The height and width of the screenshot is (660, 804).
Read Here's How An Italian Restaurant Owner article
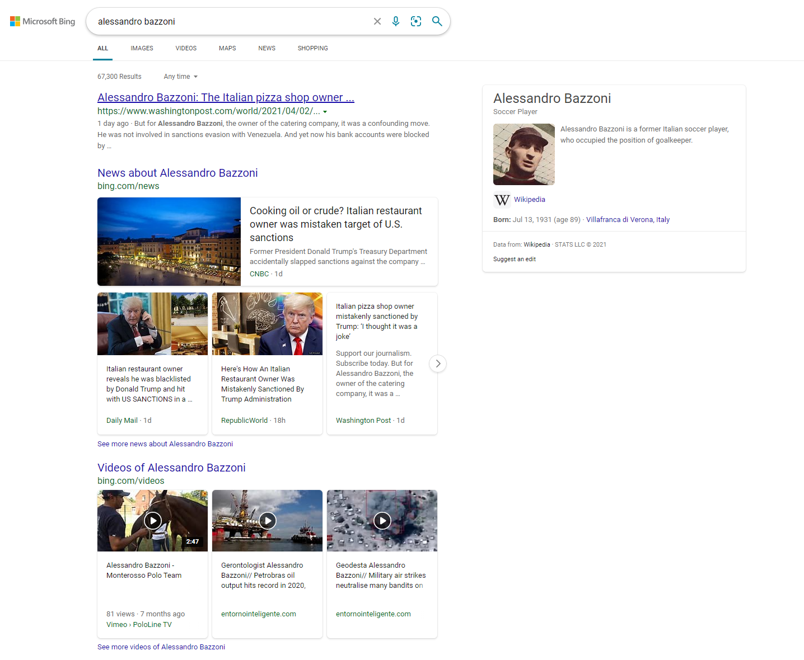(263, 384)
